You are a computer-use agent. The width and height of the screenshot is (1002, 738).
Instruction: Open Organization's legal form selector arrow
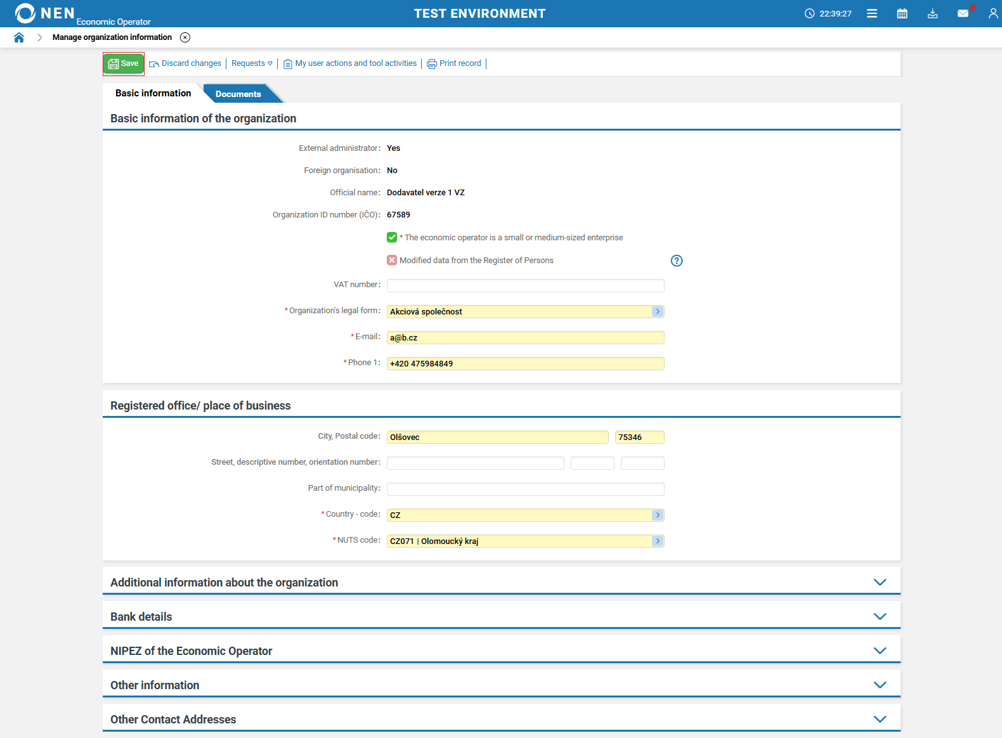(x=658, y=311)
